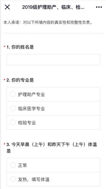Viewport: 106px width, 189px height.
Task: Click the page title 2019级护理助产、临床、检...
Action: tap(53, 7)
